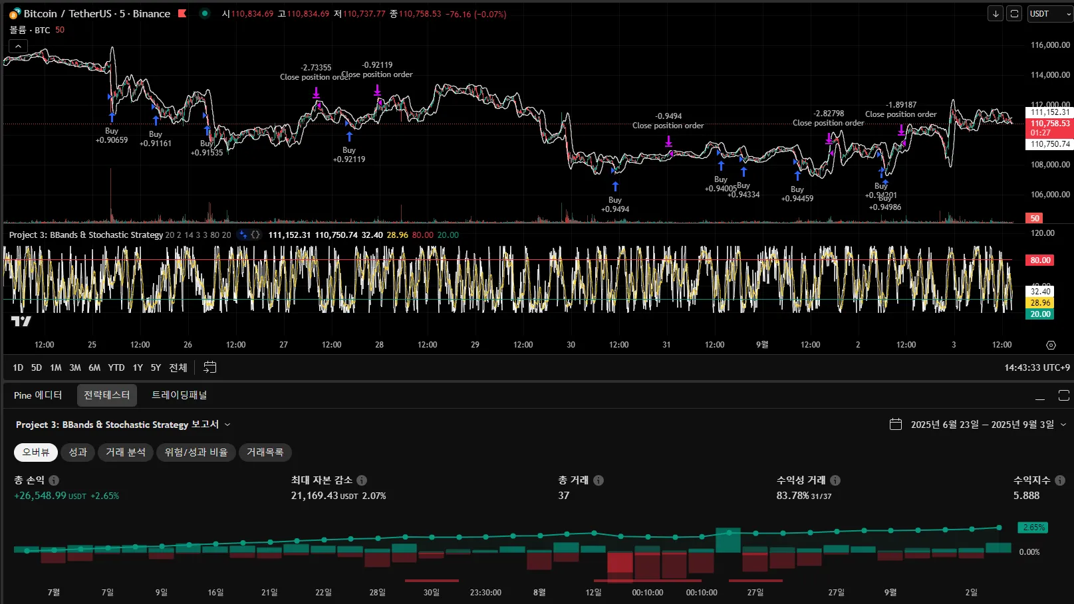Select the 오버뷰 report pill
The width and height of the screenshot is (1074, 604).
pos(36,453)
